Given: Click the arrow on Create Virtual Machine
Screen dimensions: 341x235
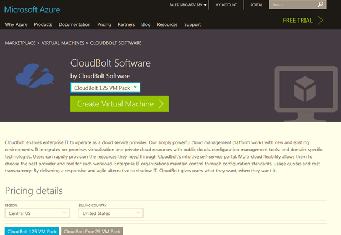Looking at the screenshot, I should click(161, 104).
